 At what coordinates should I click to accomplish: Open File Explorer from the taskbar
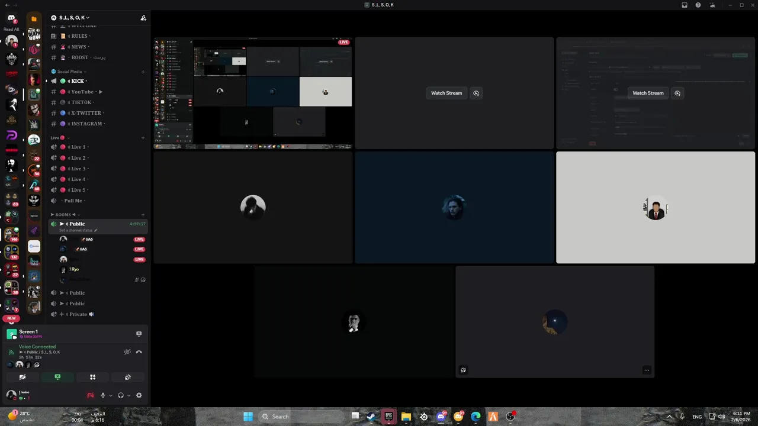pos(406,417)
